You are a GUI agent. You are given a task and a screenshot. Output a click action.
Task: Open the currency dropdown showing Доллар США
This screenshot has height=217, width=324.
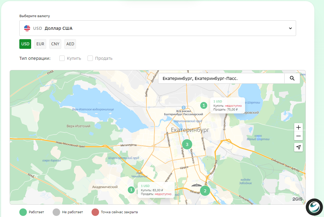click(158, 28)
